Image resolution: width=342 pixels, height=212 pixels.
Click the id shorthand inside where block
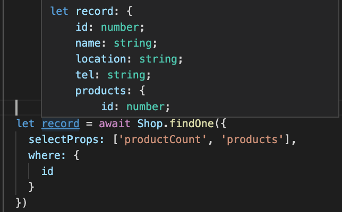(48, 171)
